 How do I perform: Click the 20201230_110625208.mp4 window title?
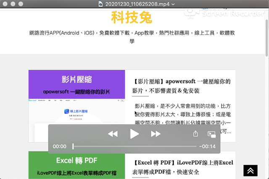[137, 4]
